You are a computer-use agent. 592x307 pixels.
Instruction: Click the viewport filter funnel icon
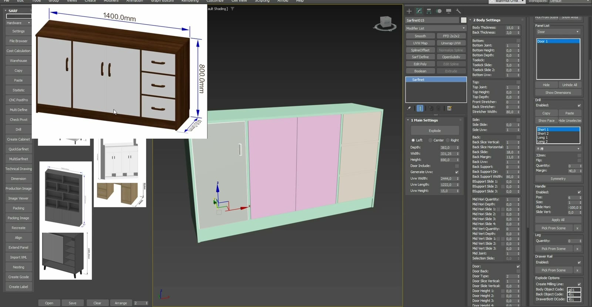coord(232,8)
